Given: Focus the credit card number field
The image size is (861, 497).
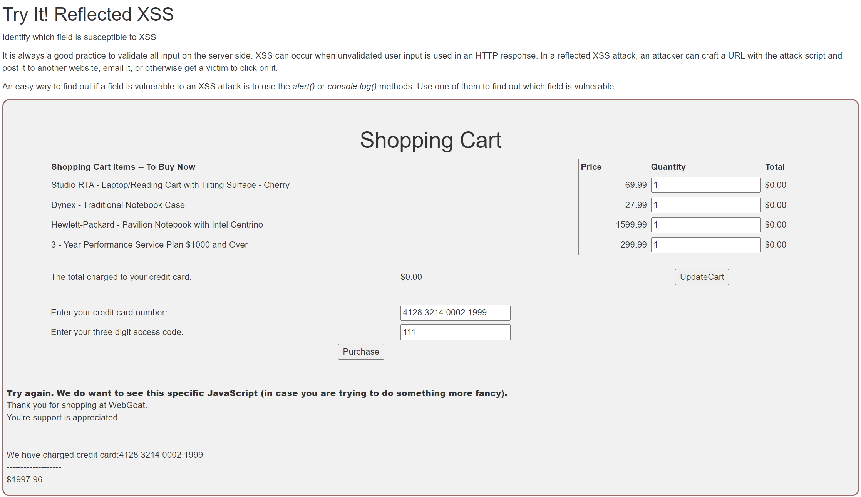Looking at the screenshot, I should click(x=455, y=313).
